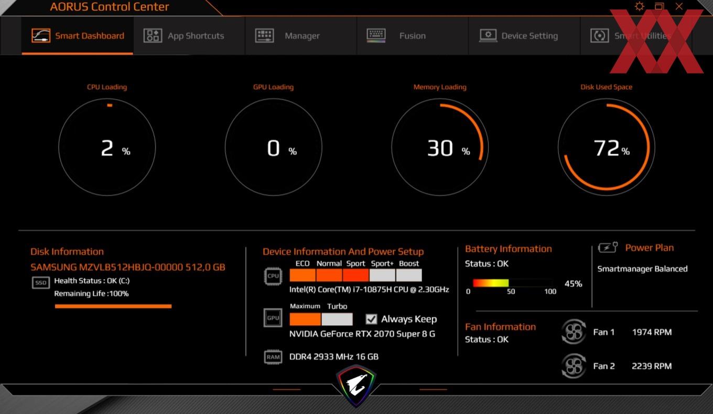Click the Battery Information heading

tap(509, 249)
